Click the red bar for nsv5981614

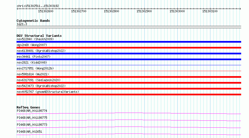click(129, 77)
